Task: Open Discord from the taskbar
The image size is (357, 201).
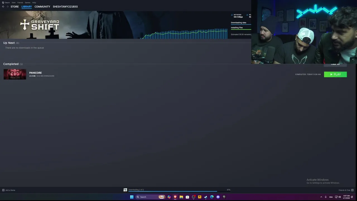Action: [218, 197]
